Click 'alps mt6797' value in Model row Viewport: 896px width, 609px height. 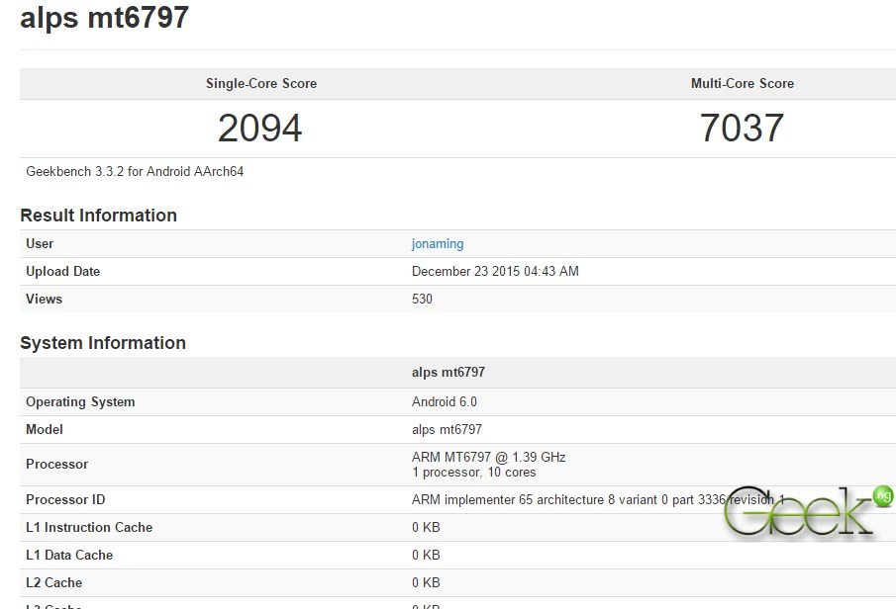coord(447,430)
